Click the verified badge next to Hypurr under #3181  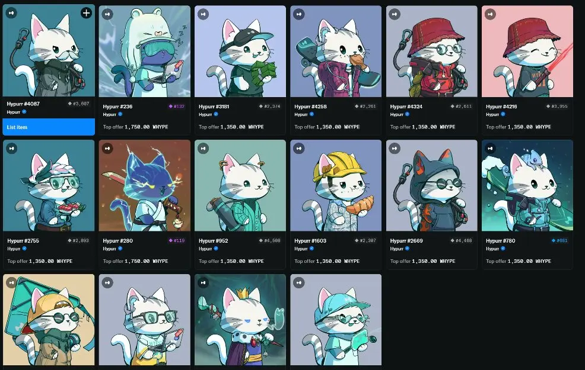tap(216, 114)
